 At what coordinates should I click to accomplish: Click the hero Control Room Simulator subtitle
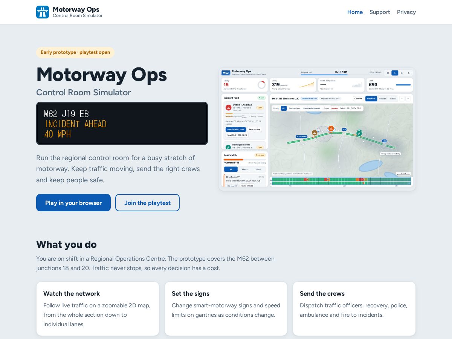[x=84, y=92]
